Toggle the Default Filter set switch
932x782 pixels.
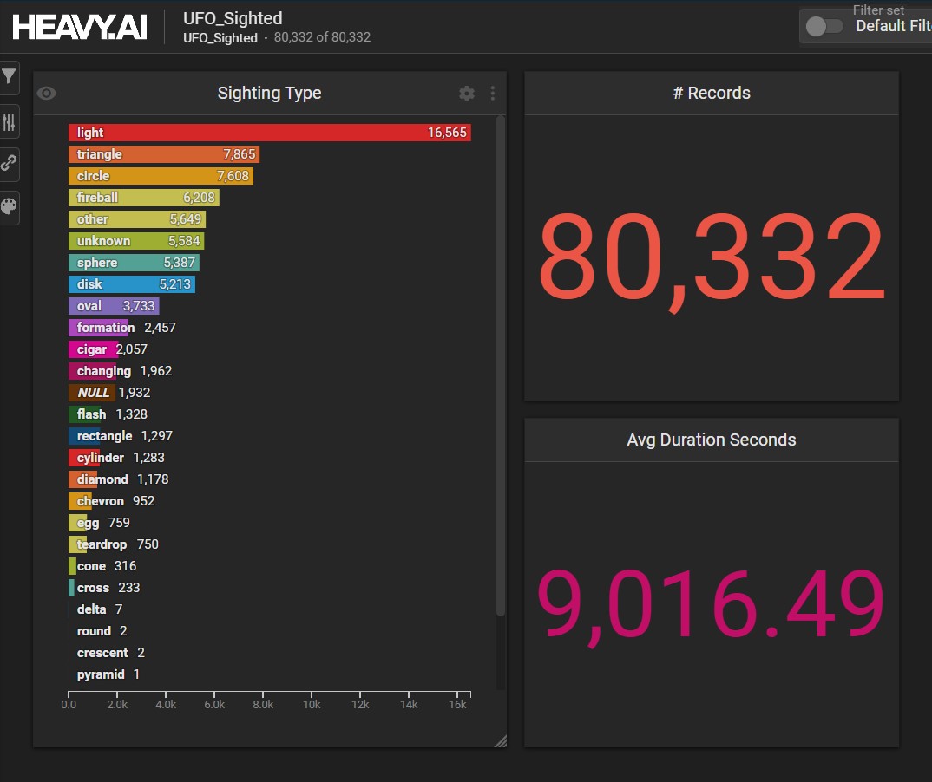[x=824, y=26]
